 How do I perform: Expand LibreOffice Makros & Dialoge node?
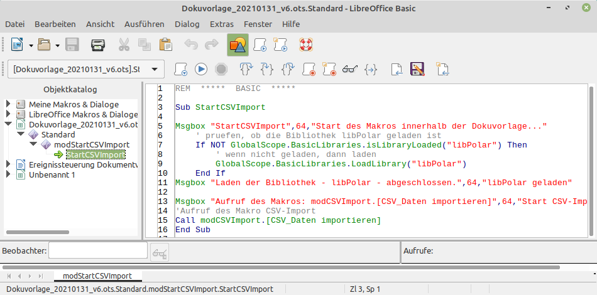coord(8,114)
